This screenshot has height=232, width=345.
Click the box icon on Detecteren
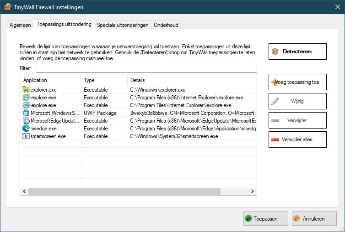click(275, 52)
